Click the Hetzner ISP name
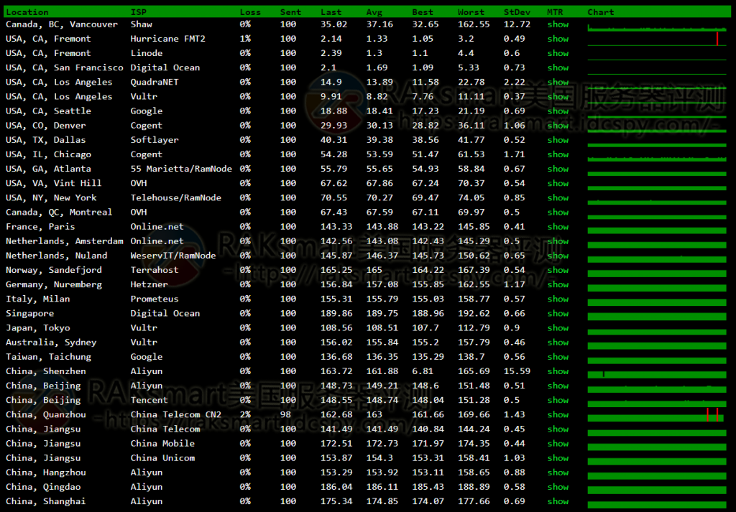 (149, 284)
